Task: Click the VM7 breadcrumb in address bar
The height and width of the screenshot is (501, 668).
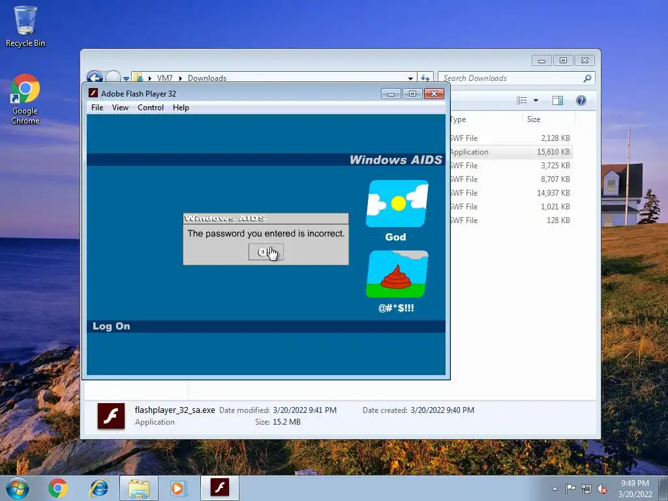Action: point(164,78)
